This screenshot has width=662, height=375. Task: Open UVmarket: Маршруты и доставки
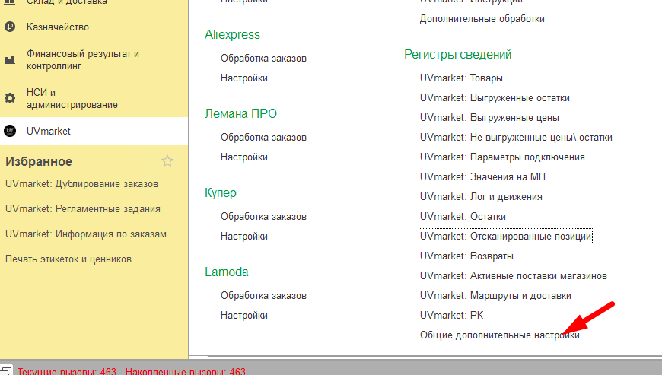tap(495, 296)
